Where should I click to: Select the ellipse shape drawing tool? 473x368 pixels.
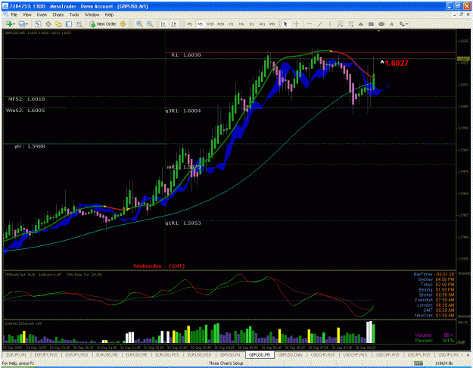click(x=381, y=23)
